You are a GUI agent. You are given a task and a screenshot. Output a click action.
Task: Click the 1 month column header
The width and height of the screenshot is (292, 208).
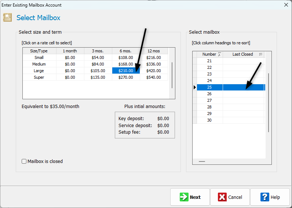(x=70, y=51)
